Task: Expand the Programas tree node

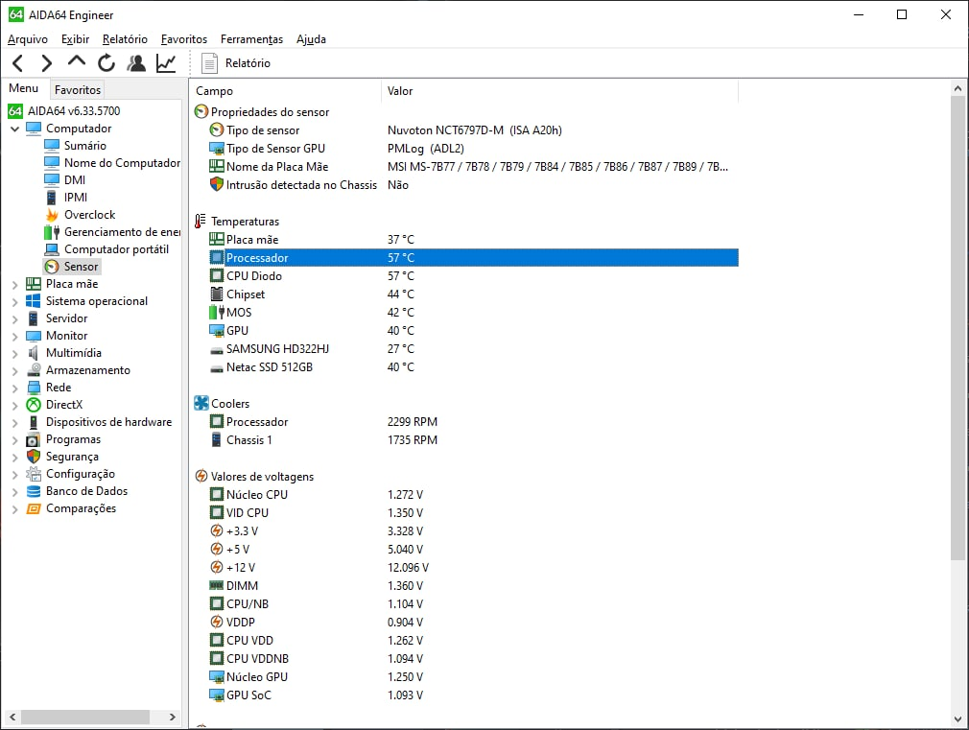Action: 14,440
